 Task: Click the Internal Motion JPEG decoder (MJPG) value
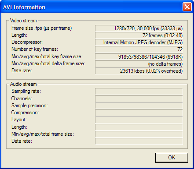pyautogui.click(x=139, y=42)
